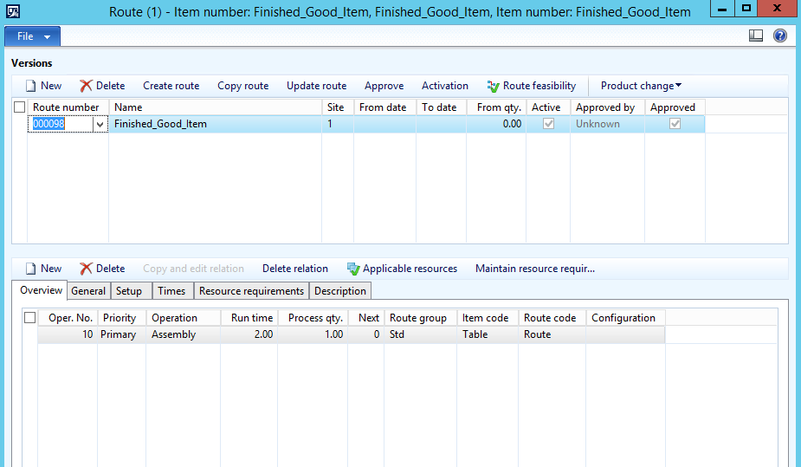Click the view layout icon beside Help
801x467 pixels.
756,36
